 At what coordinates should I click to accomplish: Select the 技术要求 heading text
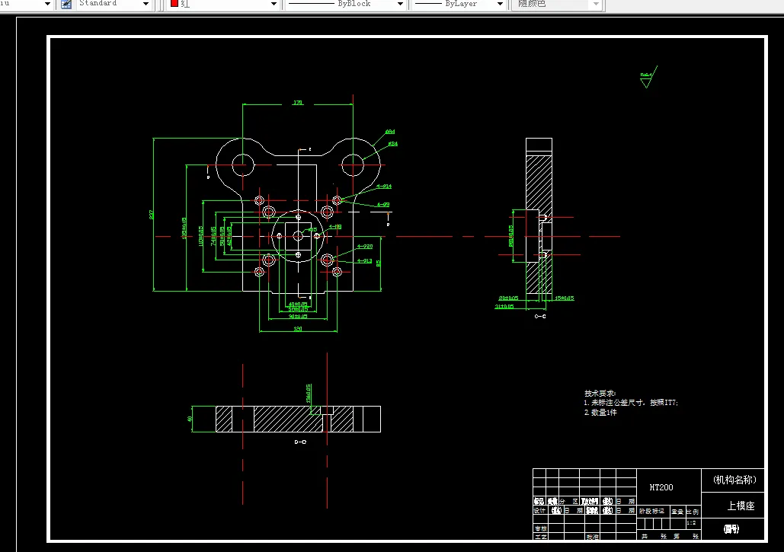point(600,393)
